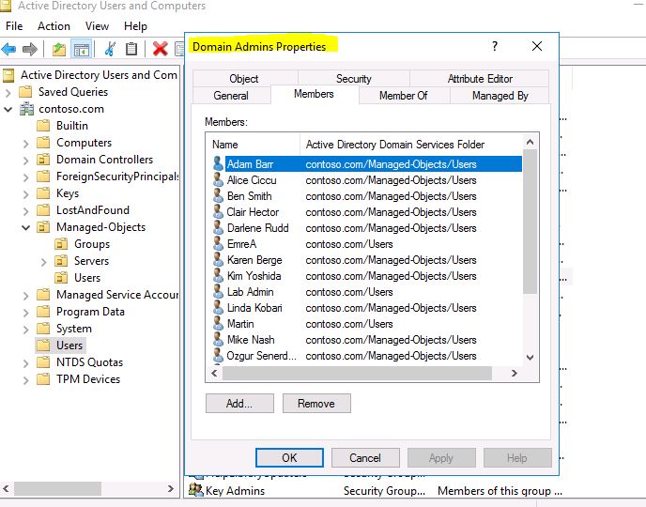The height and width of the screenshot is (507, 646).
Task: Confirm with the OK button
Action: click(x=289, y=457)
